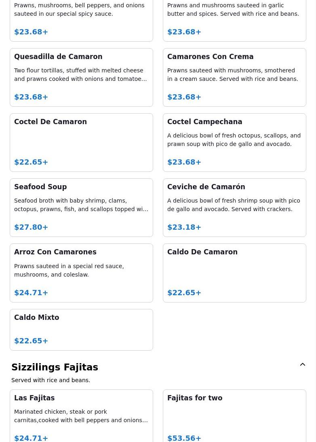Click the $24.71+ Arroz Con Camarones price

point(31,293)
